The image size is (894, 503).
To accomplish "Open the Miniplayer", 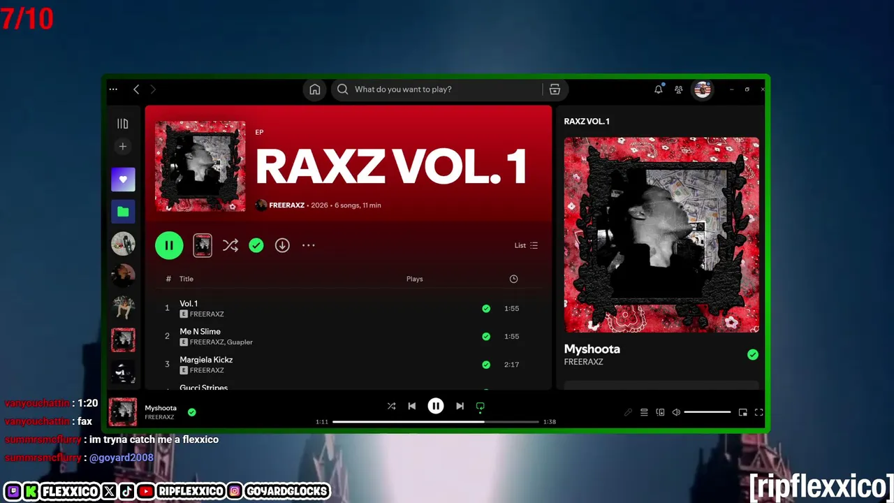I will 742,412.
